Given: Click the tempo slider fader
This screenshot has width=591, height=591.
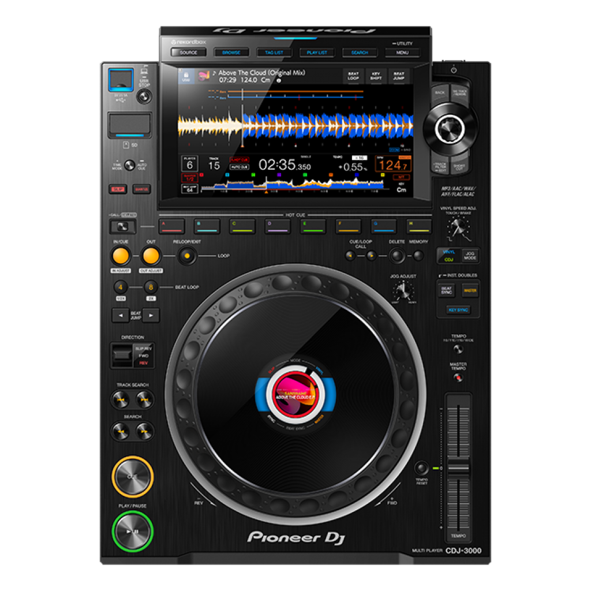Looking at the screenshot, I should (459, 466).
